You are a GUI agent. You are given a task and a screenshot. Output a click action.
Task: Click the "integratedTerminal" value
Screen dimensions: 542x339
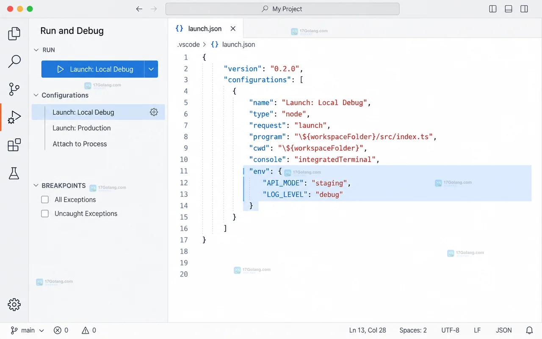click(335, 160)
